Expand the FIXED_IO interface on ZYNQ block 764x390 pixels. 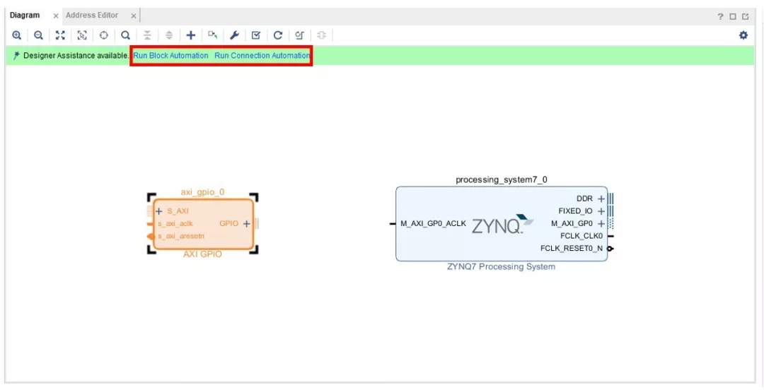pos(601,211)
